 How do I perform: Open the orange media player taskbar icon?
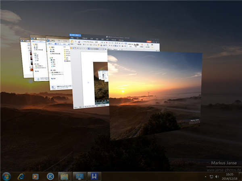(x=36, y=176)
